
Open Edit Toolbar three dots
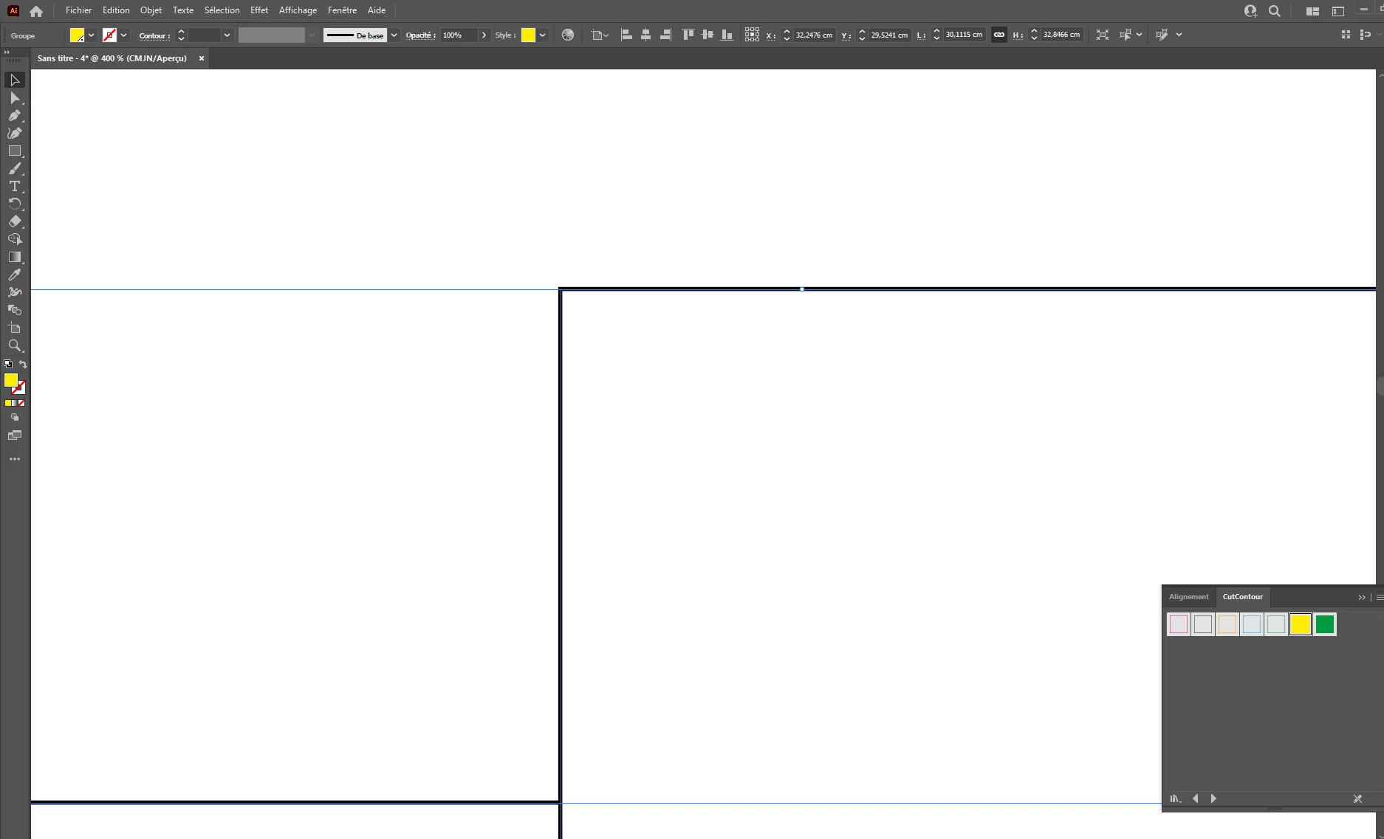[x=15, y=459]
